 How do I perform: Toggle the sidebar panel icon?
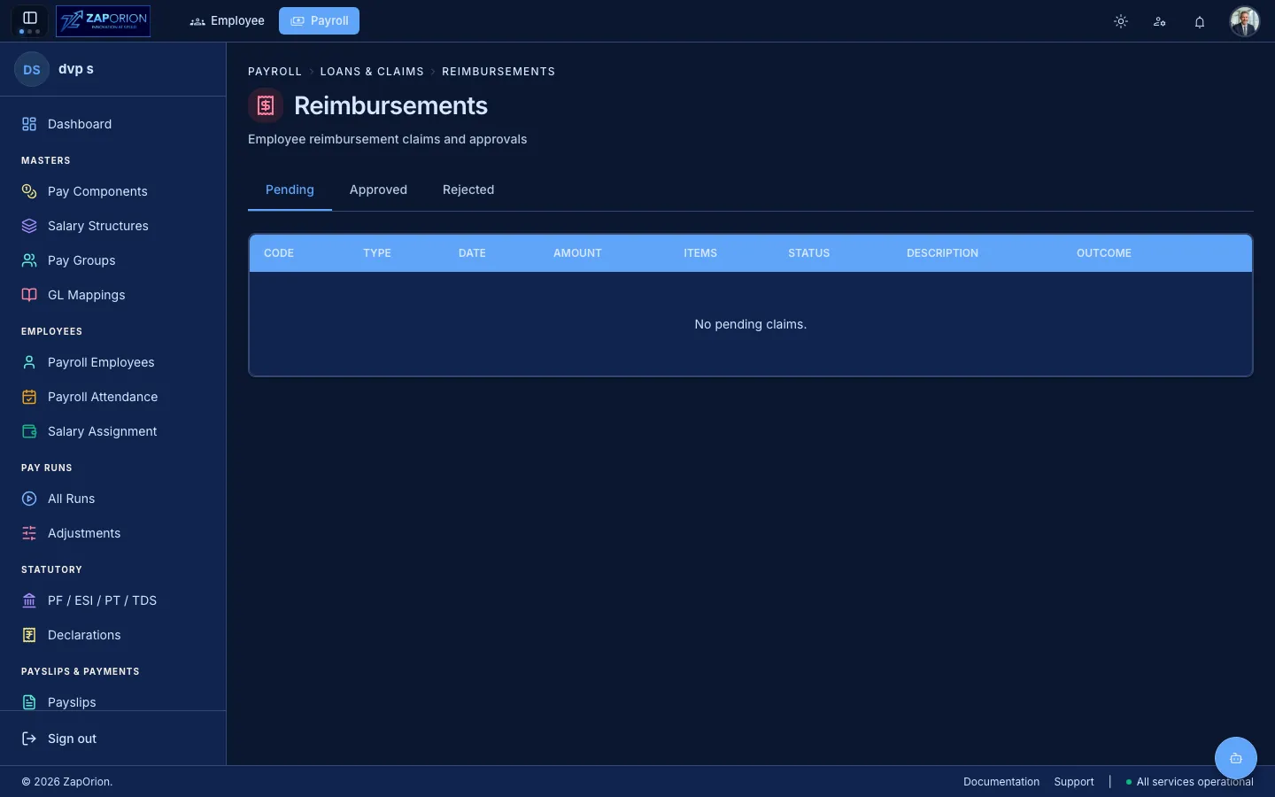29,18
